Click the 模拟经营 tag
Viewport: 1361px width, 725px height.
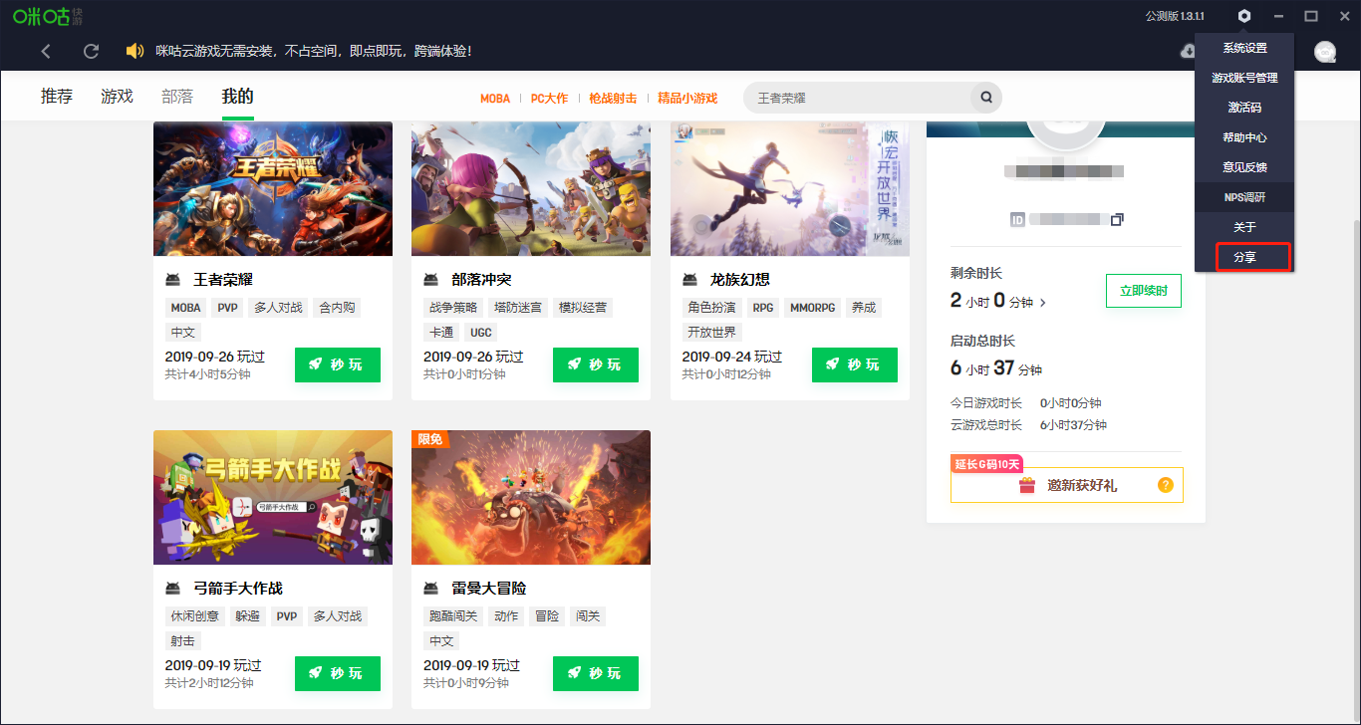583,308
